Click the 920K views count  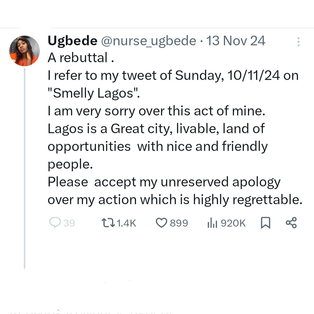(x=233, y=223)
